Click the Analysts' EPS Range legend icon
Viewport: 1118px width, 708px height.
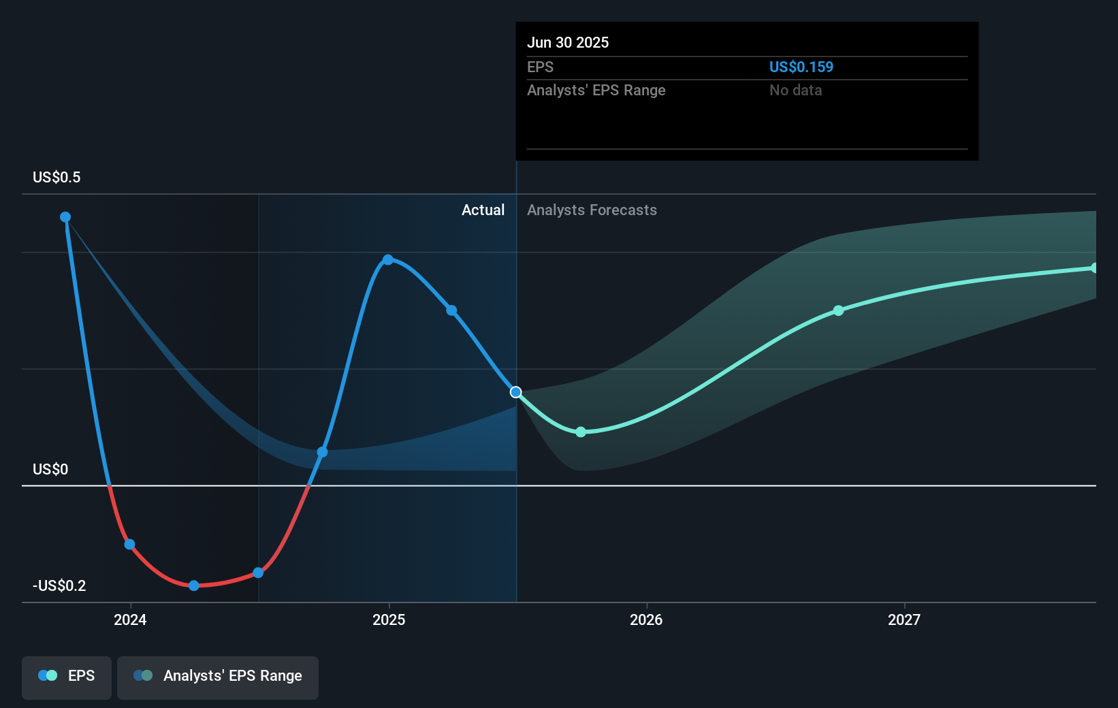click(144, 675)
